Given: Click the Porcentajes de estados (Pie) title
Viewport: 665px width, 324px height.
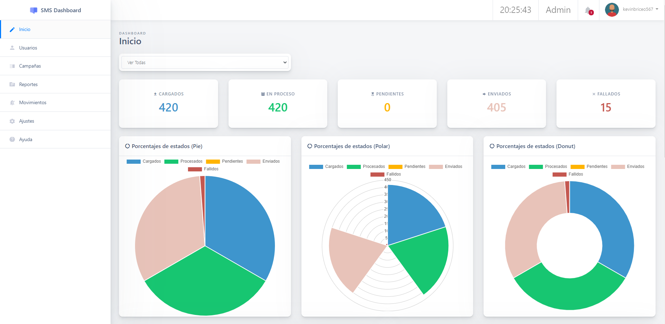Looking at the screenshot, I should [167, 146].
